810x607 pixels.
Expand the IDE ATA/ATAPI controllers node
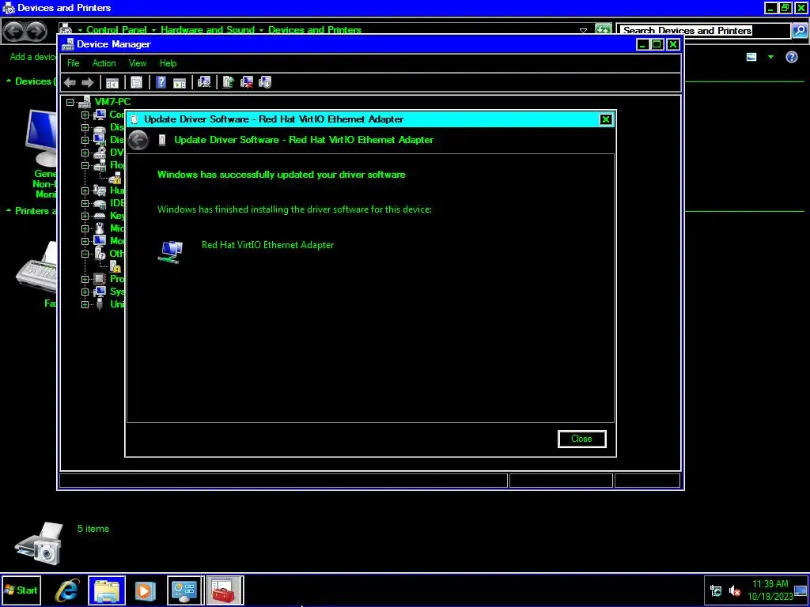click(85, 203)
